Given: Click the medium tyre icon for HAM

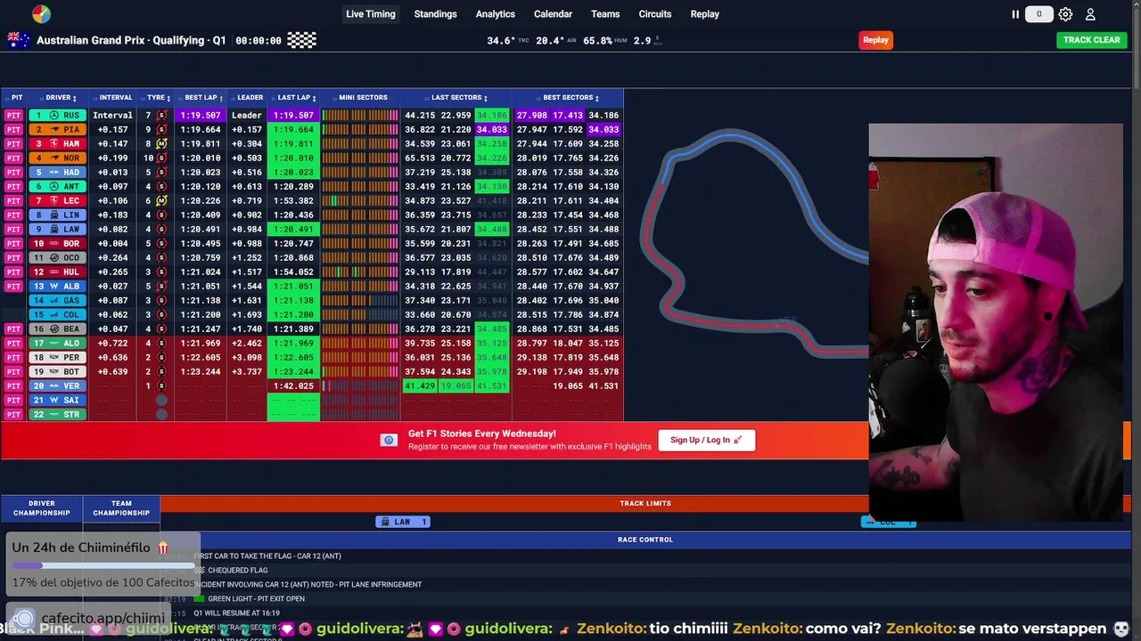Looking at the screenshot, I should pyautogui.click(x=161, y=143).
